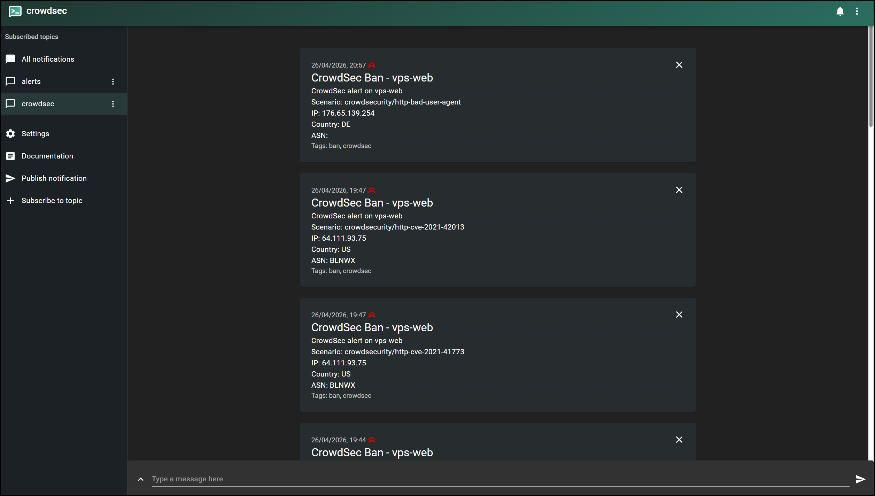Open the header three-dot options menu
875x496 pixels.
tap(857, 11)
